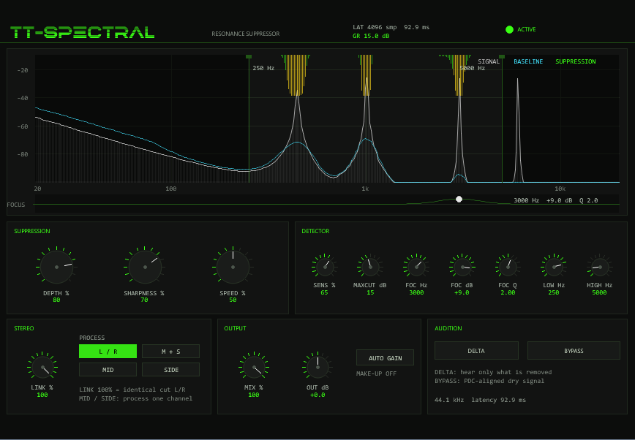
Task: Click the HIGH Hz value 5000
Action: click(599, 292)
